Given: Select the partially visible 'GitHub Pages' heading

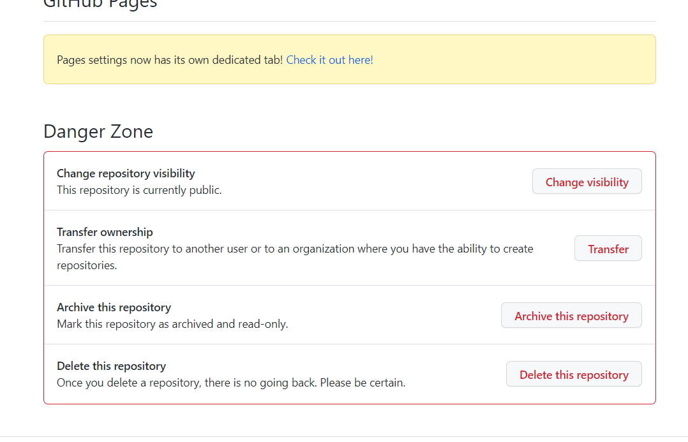Looking at the screenshot, I should [x=100, y=4].
